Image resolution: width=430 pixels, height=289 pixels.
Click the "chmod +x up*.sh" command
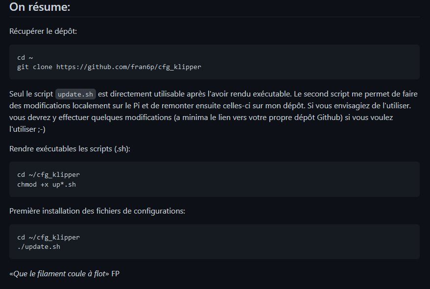(47, 184)
